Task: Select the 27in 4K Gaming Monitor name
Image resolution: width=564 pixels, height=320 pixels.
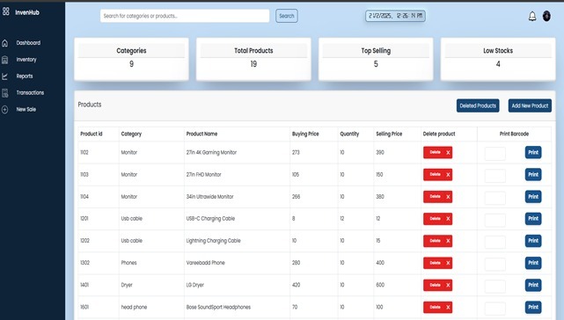Action: coord(211,152)
